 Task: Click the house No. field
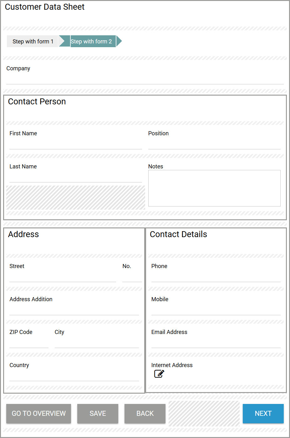tap(132, 277)
